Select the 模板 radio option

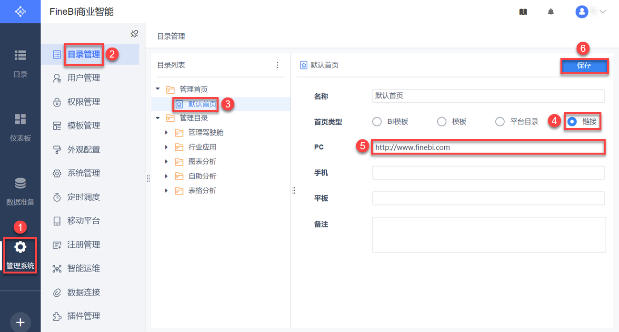point(442,122)
